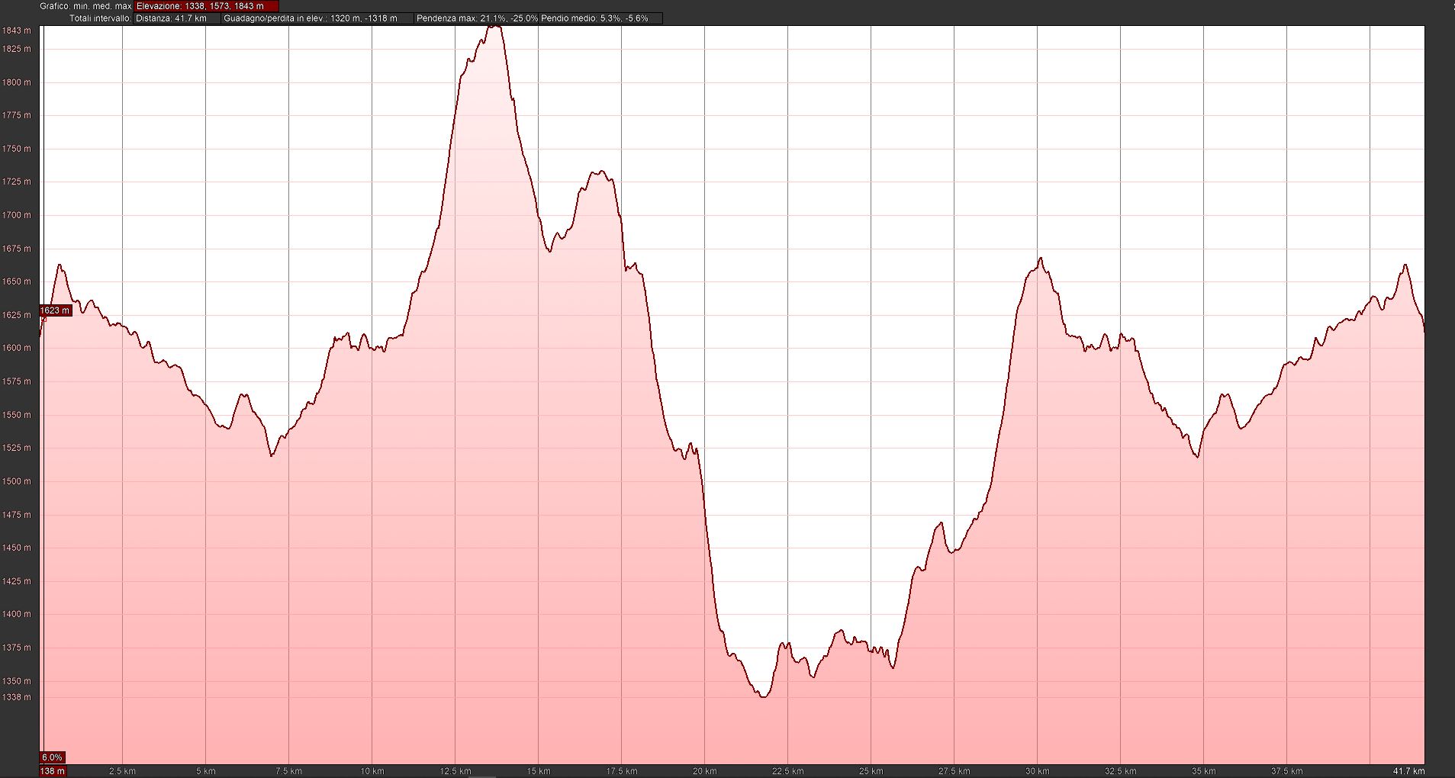Screen dimensions: 1455x778
Task: Click the 1623 m cursor elevation tag
Action: pos(55,310)
